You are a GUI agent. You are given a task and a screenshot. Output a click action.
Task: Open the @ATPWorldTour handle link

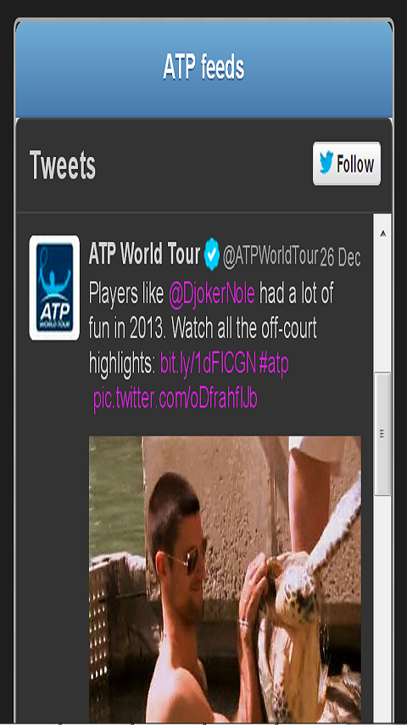point(270,256)
